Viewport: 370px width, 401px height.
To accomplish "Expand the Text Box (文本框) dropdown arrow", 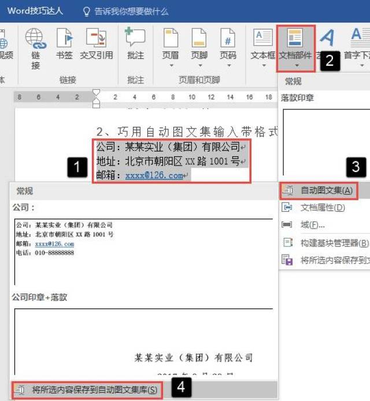I will 264,66.
